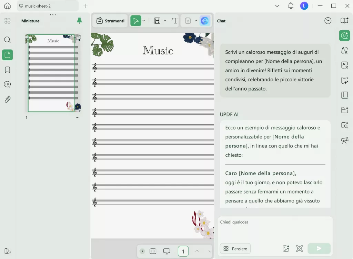The image size is (353, 259).
Task: Open the bookmarks sidebar icon
Action: click(x=8, y=70)
